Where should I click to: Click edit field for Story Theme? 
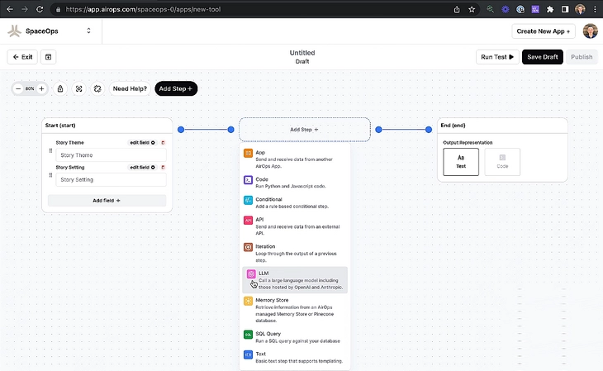(x=142, y=142)
